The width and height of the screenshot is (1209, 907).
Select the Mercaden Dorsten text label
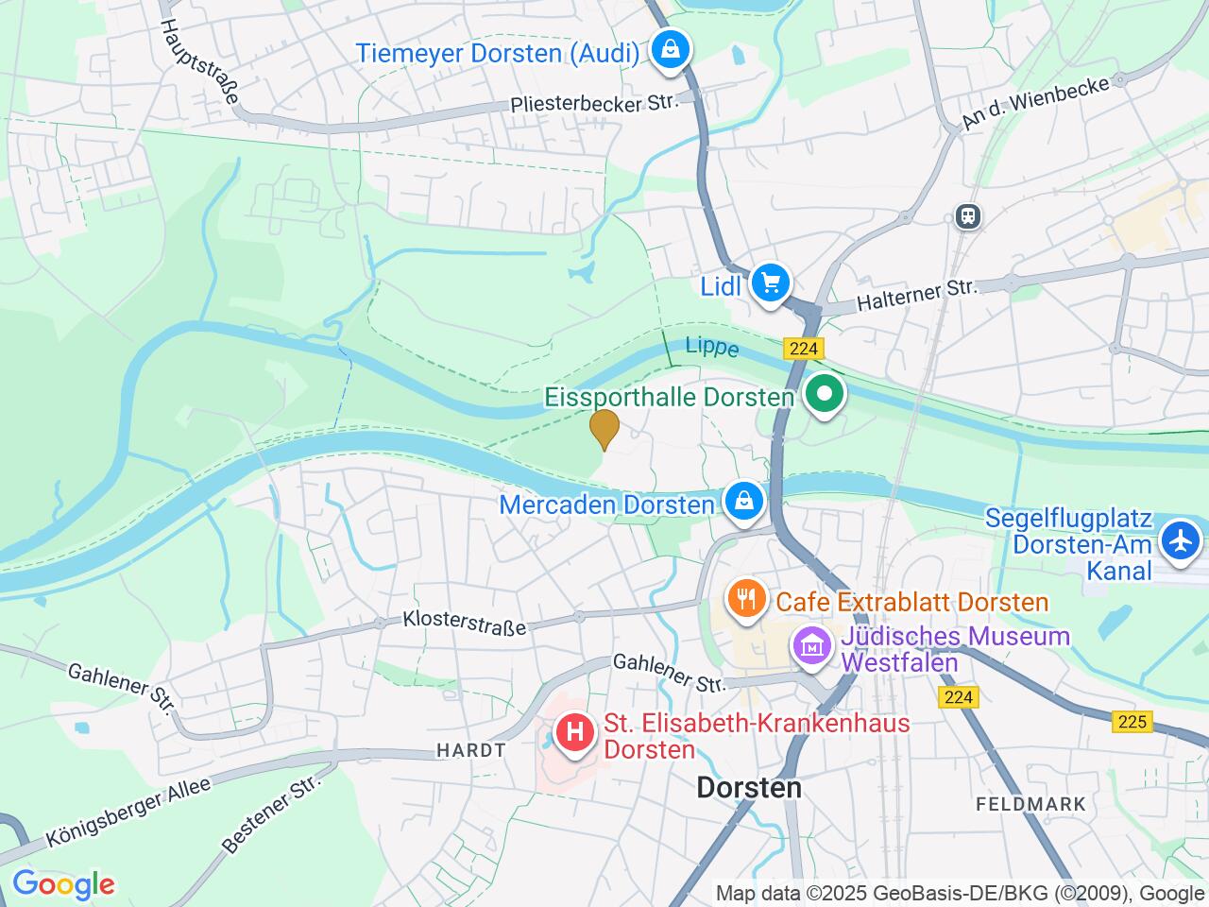pos(606,505)
